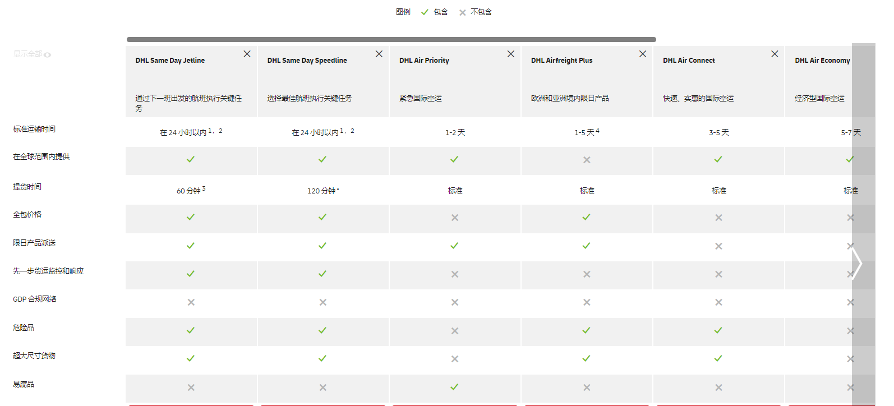
Task: Click the 标准运输时间 row label
Action: coord(34,129)
